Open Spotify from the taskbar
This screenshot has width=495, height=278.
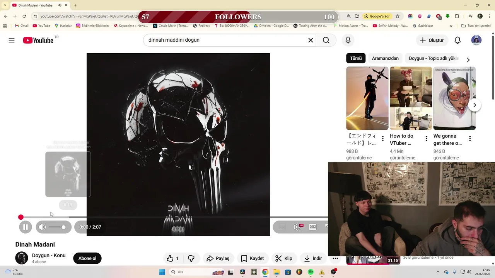pyautogui.click(x=311, y=272)
